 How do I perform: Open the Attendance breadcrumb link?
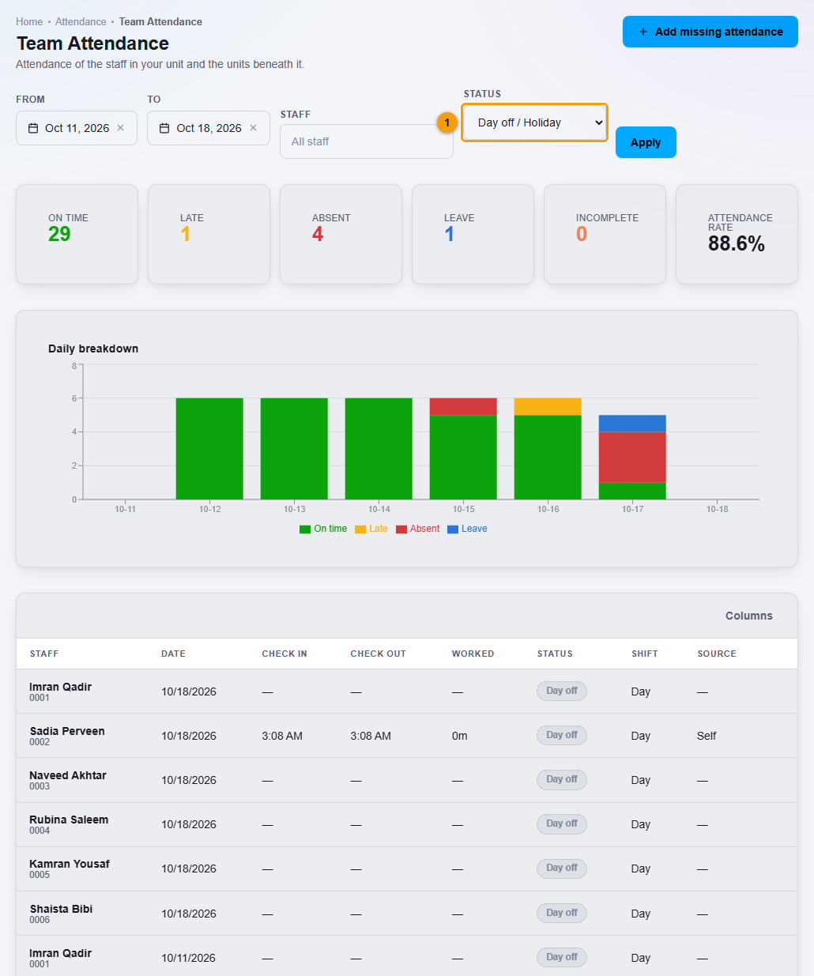click(81, 22)
